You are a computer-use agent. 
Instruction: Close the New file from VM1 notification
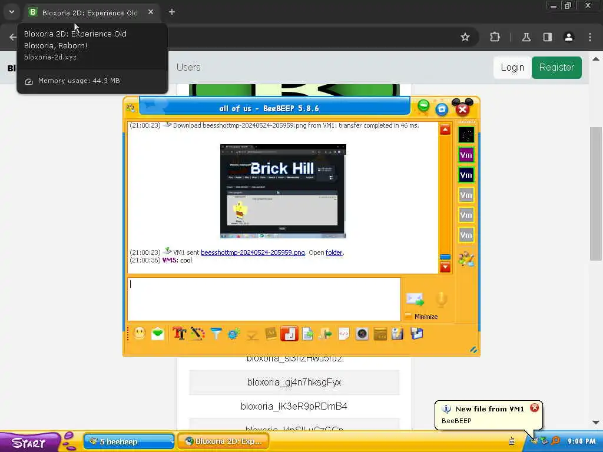(x=535, y=408)
